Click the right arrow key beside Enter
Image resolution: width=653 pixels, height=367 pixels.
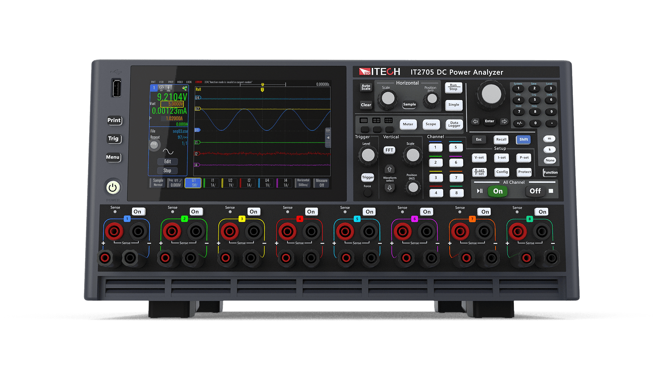pyautogui.click(x=504, y=121)
